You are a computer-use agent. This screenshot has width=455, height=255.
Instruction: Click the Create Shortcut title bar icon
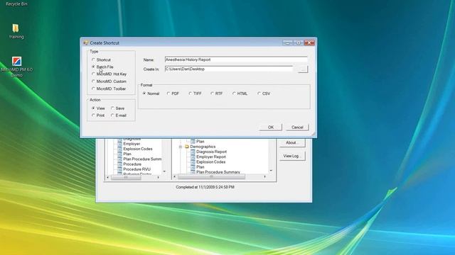pos(85,42)
